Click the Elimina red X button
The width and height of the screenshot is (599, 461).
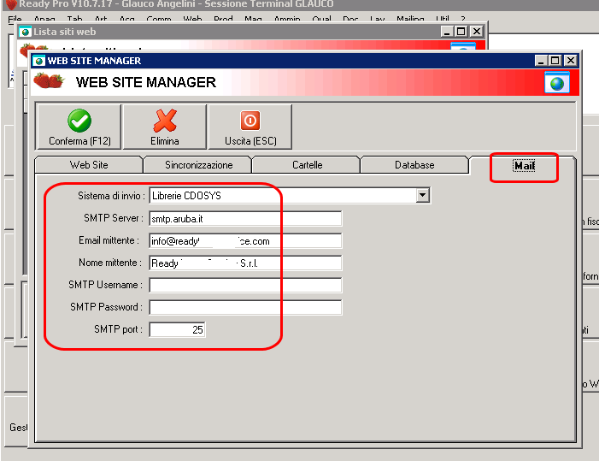pos(165,127)
